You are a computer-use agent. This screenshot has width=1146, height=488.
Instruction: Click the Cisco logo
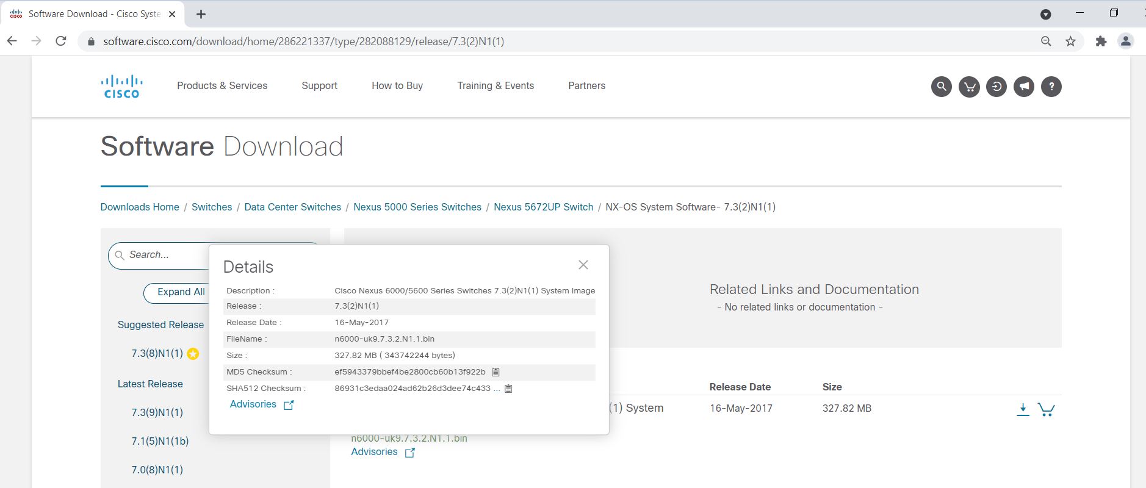[x=121, y=86]
